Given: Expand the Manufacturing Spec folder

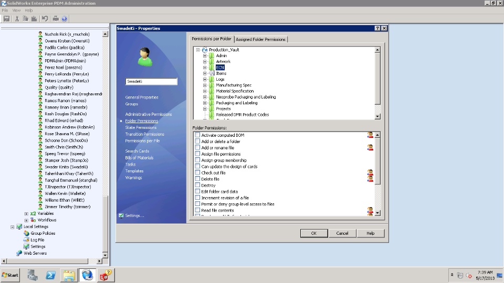Looking at the screenshot, I should pos(205,85).
